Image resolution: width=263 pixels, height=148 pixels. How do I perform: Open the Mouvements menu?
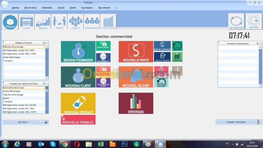tap(104, 8)
